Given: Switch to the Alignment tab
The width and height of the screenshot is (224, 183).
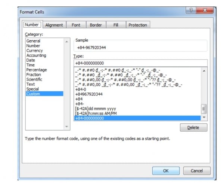Looking at the screenshot, I should tap(54, 25).
